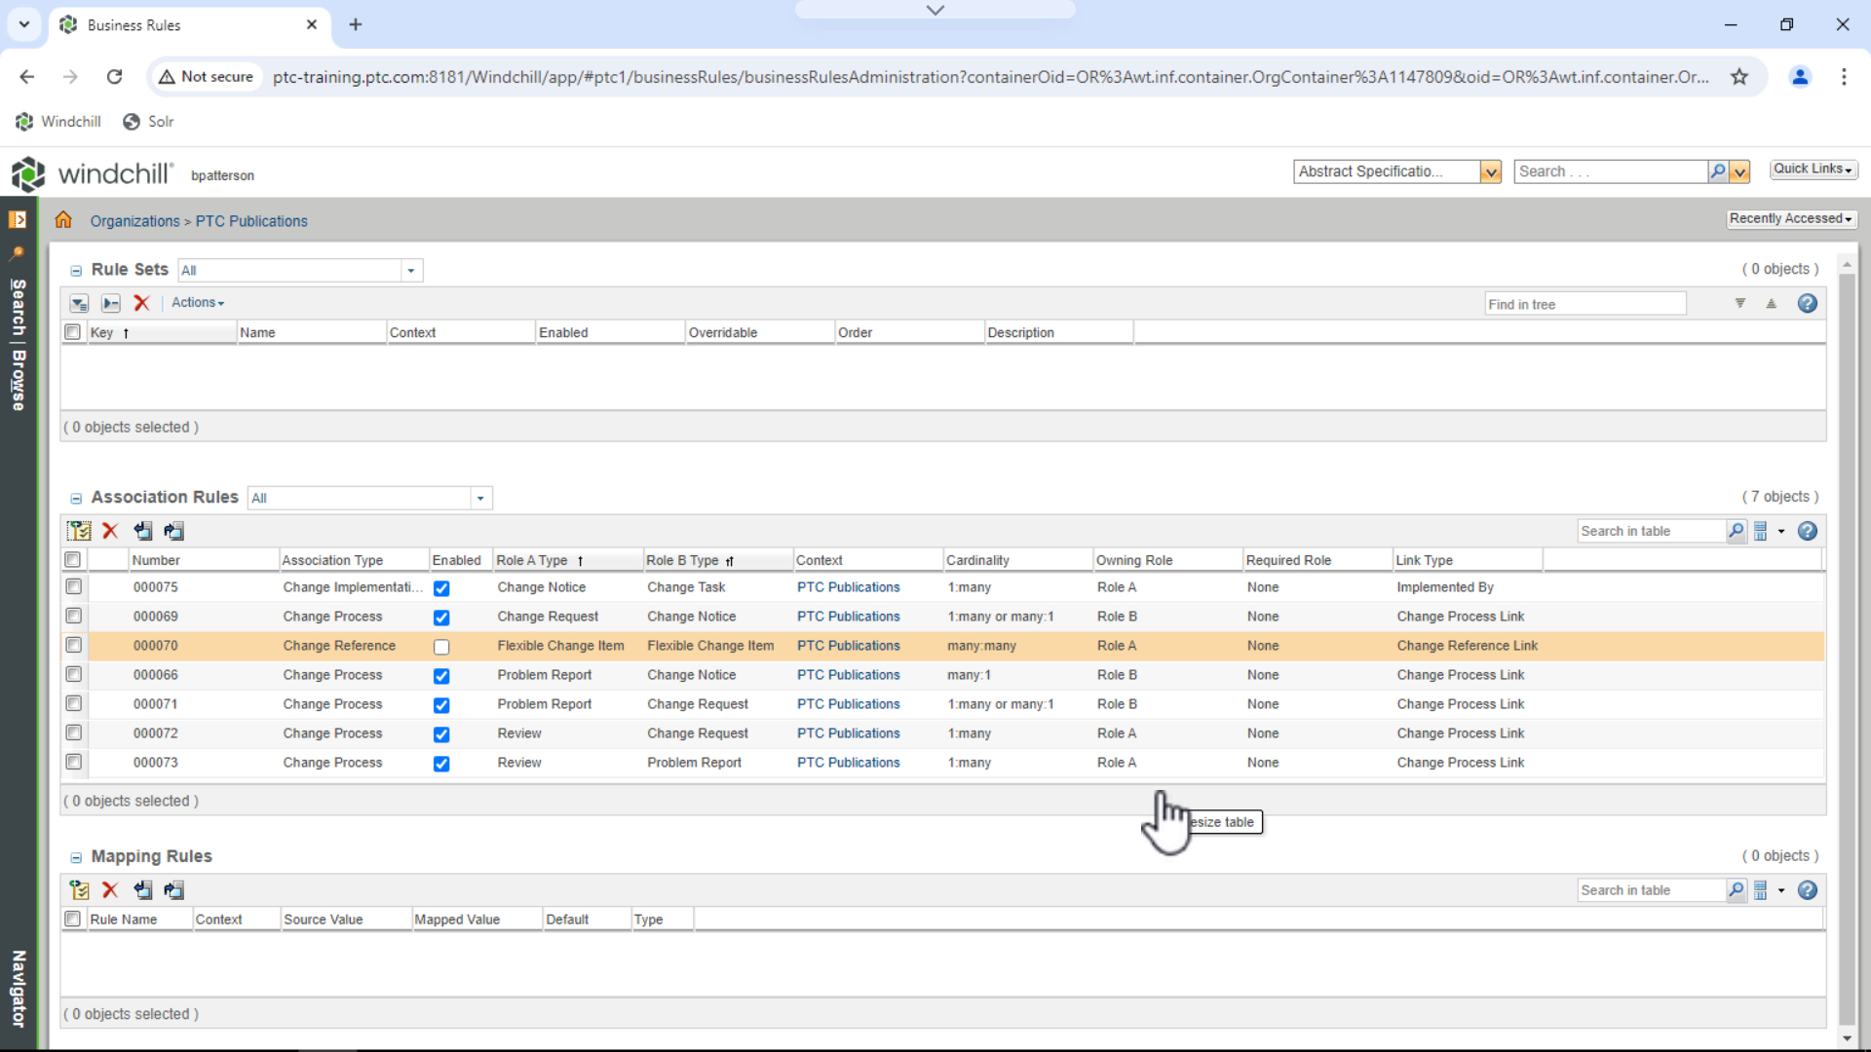
Task: Create a new Mapping Rule
Action: pos(79,889)
